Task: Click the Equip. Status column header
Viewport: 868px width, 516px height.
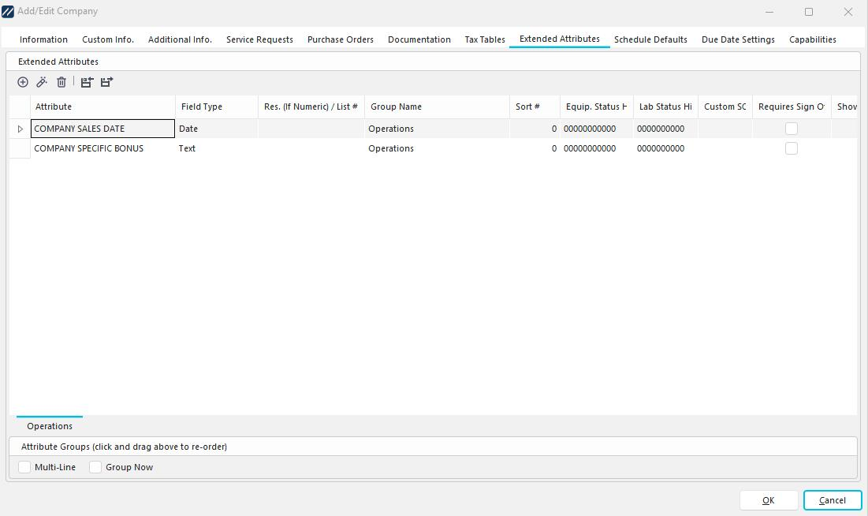Action: [597, 107]
